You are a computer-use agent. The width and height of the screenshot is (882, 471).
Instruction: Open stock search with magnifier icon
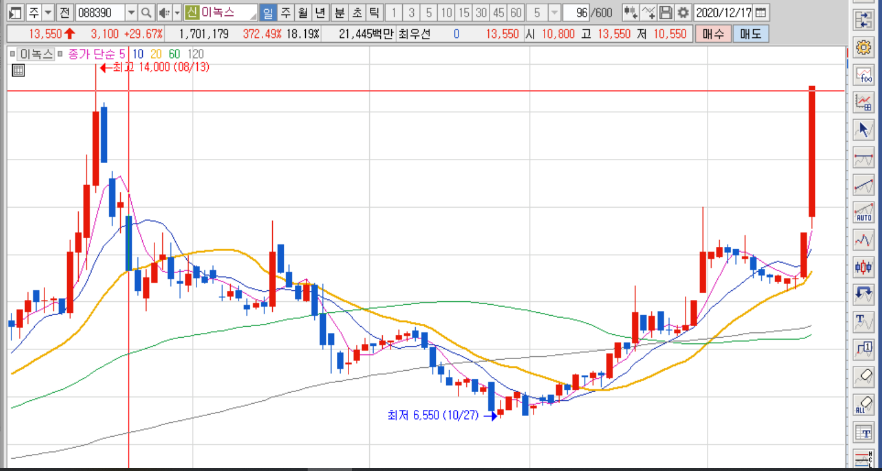pyautogui.click(x=146, y=12)
